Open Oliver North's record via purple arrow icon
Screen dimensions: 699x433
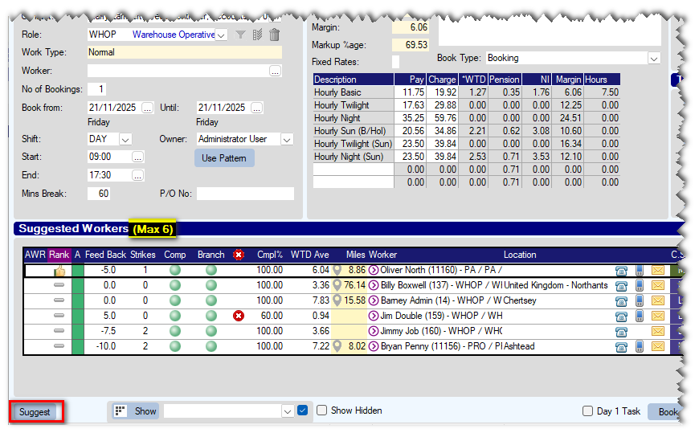click(374, 270)
